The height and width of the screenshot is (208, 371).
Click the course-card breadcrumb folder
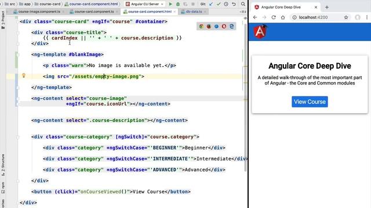tap(48, 4)
